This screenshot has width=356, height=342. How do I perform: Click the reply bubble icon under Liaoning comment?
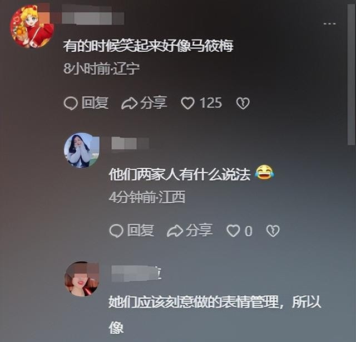click(x=71, y=104)
